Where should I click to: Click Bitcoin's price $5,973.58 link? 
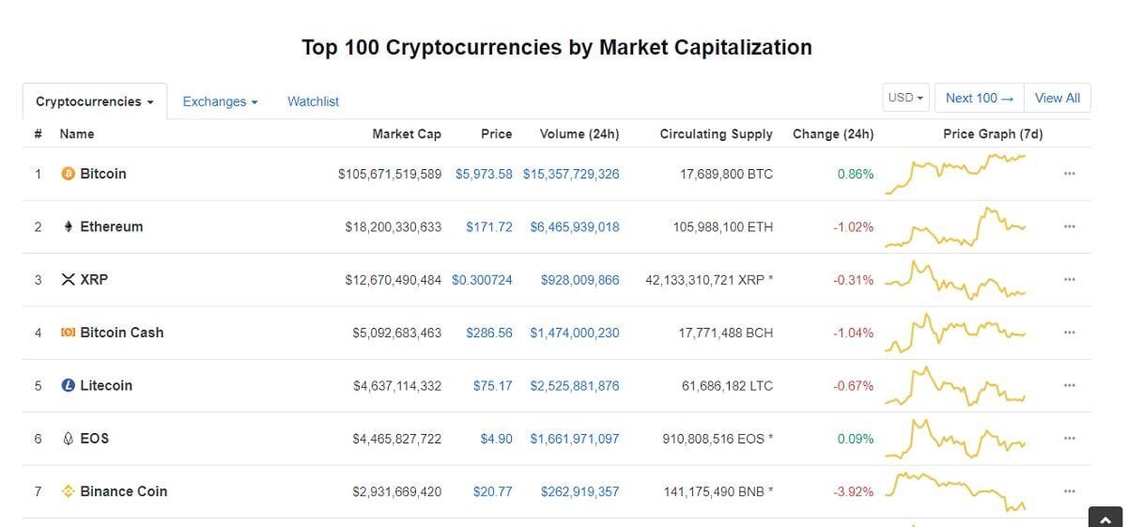pyautogui.click(x=484, y=174)
